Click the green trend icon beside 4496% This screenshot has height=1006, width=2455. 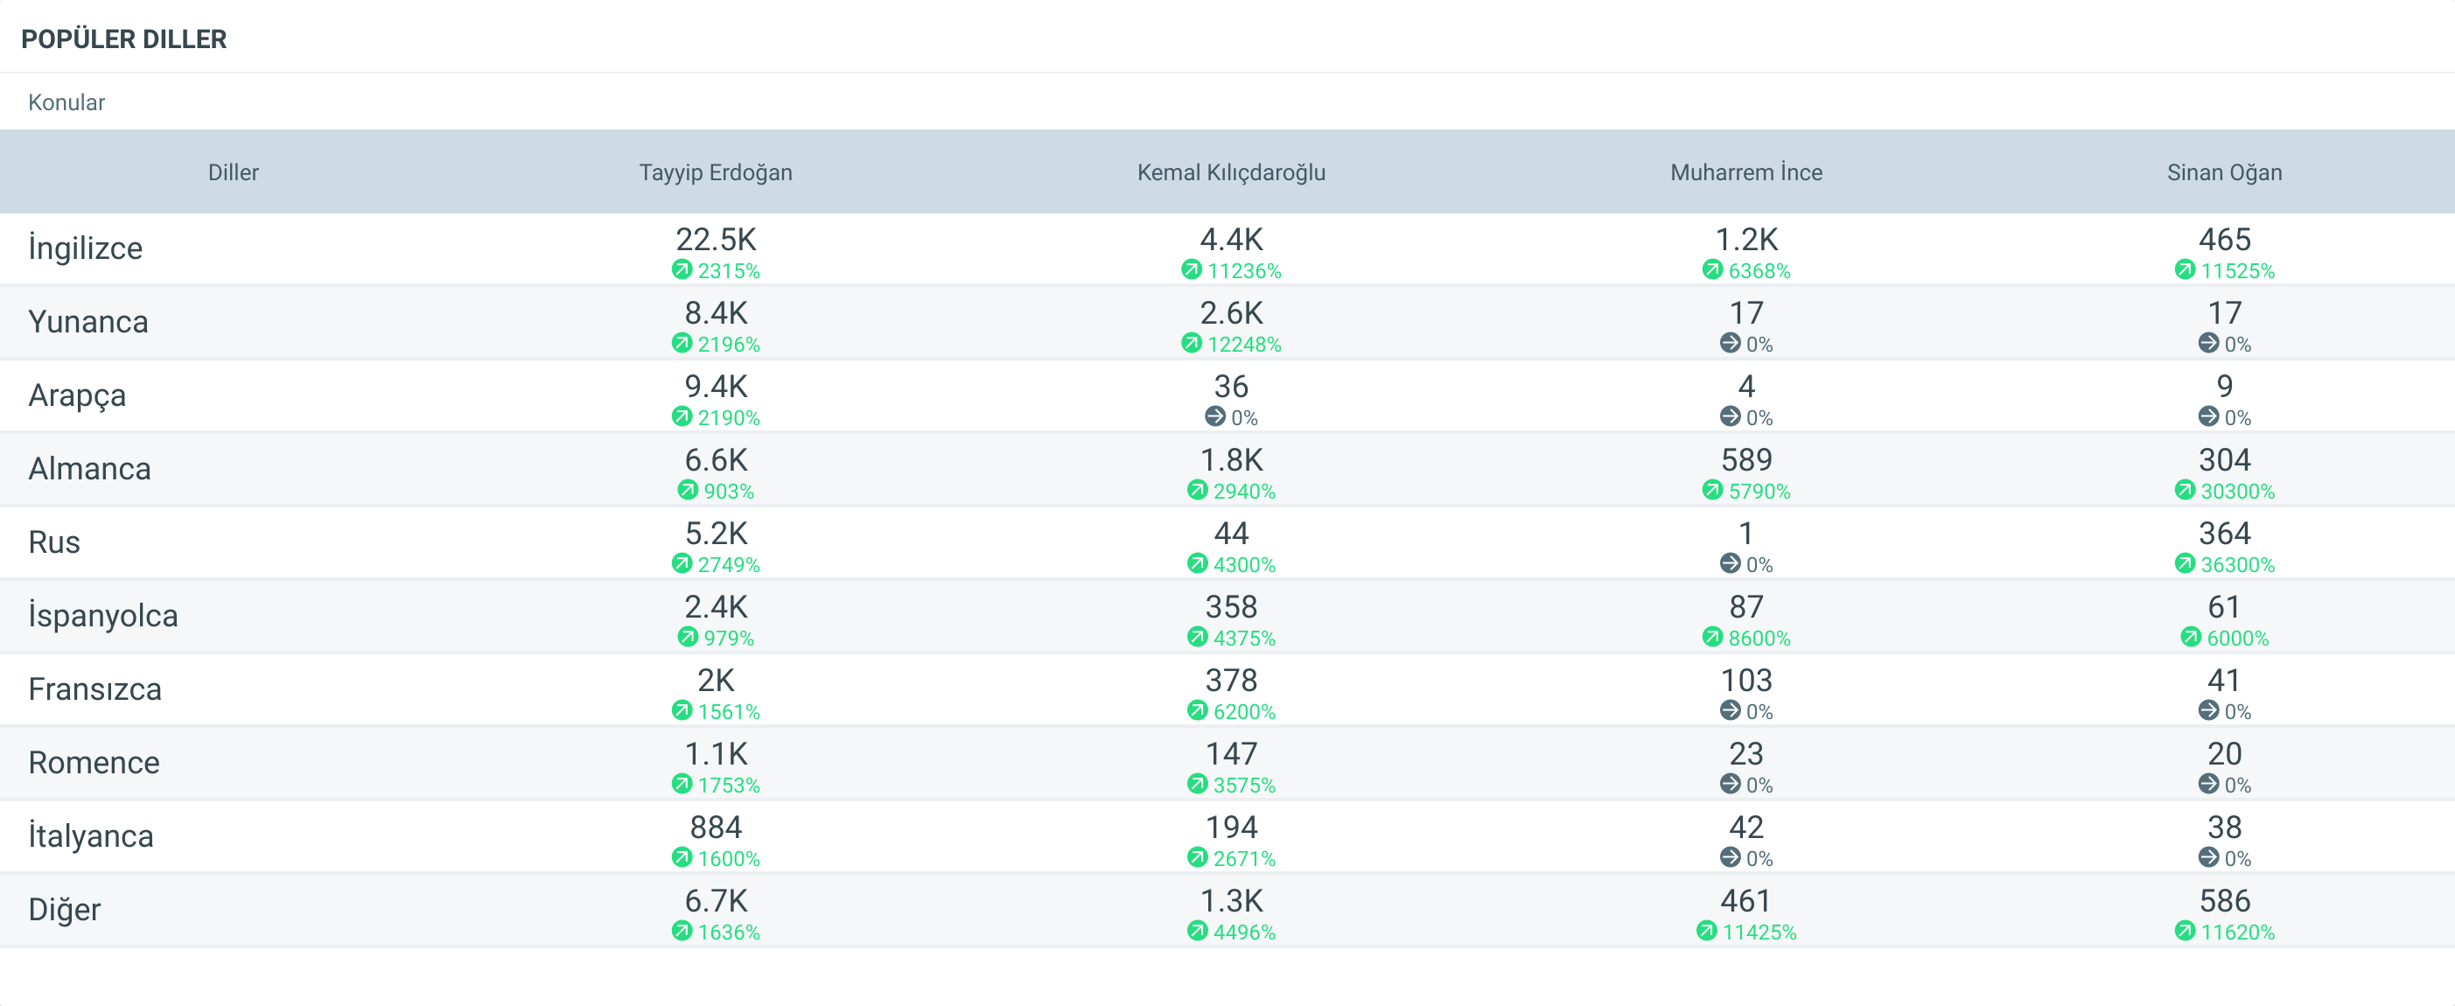[x=1197, y=931]
